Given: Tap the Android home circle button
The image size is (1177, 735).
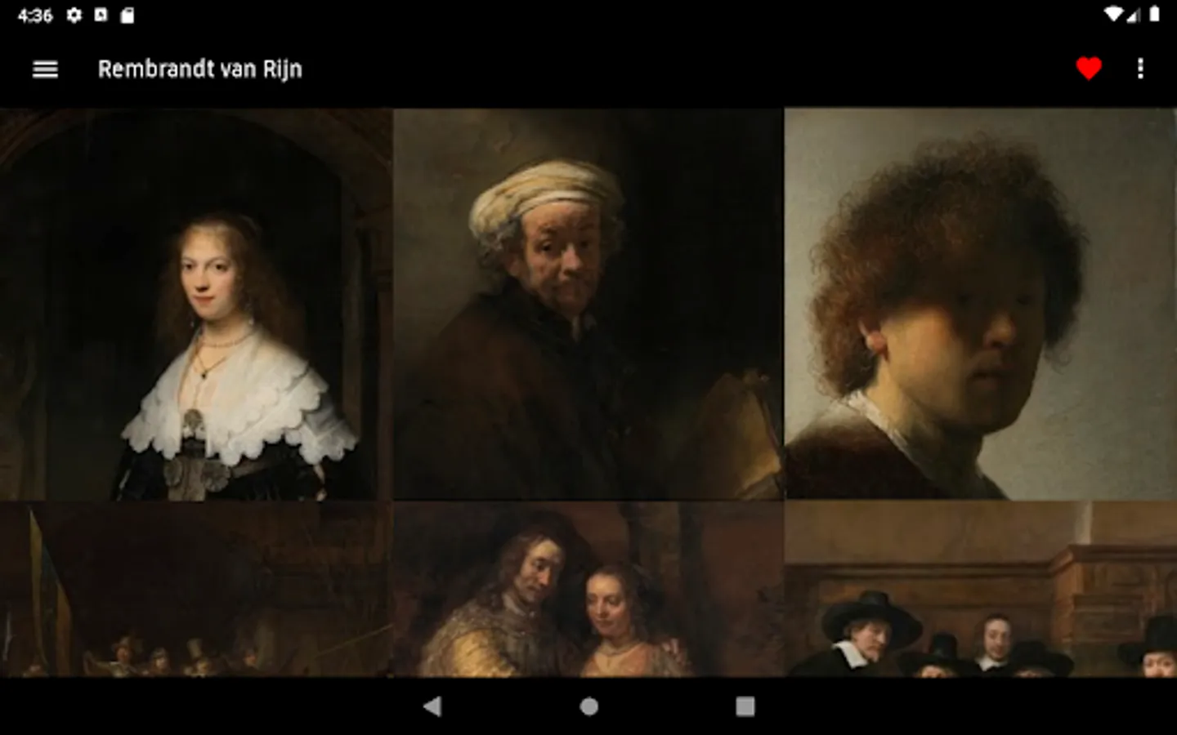Looking at the screenshot, I should (588, 706).
